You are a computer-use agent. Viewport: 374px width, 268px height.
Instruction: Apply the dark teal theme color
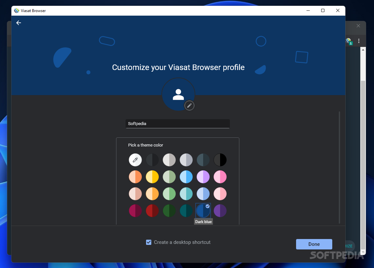[186, 211]
